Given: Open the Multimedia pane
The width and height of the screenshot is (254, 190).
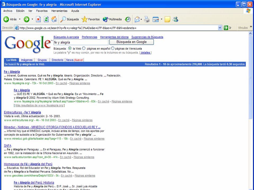Looking at the screenshot, I should point(112,19).
